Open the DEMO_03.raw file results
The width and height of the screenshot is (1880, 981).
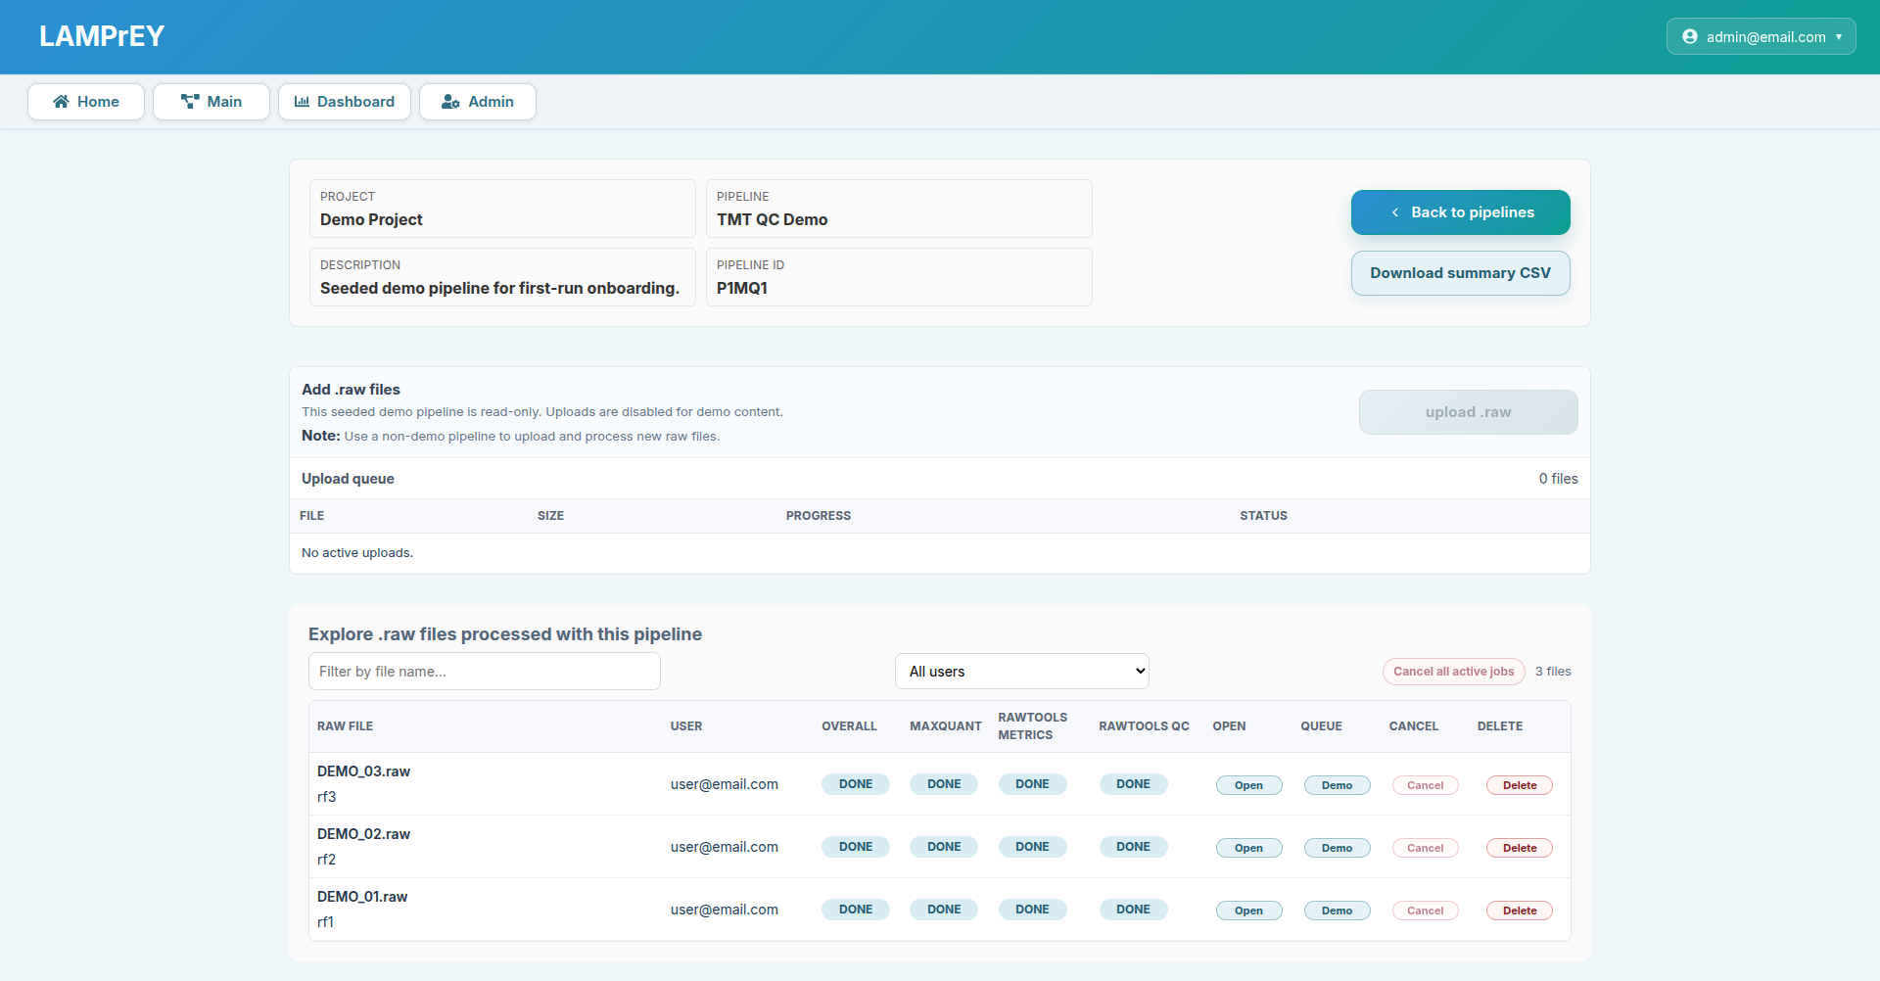(1248, 785)
